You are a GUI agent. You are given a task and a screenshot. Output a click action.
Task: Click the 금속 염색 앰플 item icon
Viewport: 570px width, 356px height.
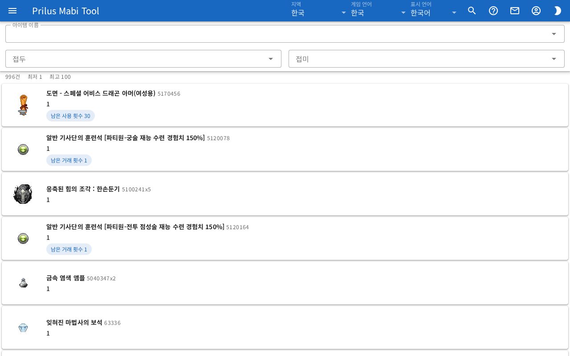(23, 283)
